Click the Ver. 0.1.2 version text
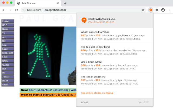Image resolution: width=173 pixels, height=108 pixels. coord(144,102)
